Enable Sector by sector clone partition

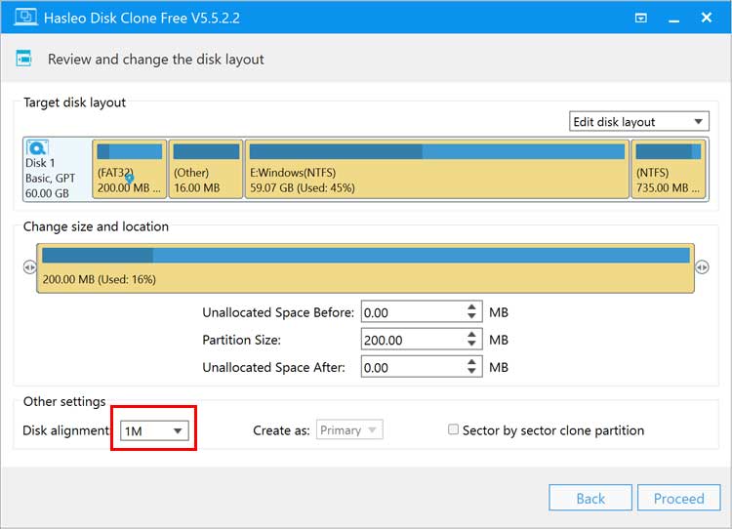[x=453, y=429]
